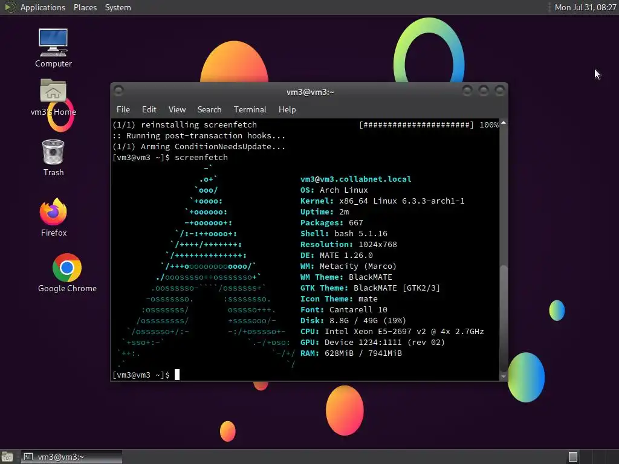Click the 'WM: Metacity (Marco)' line
The image size is (619, 464).
coord(348,266)
